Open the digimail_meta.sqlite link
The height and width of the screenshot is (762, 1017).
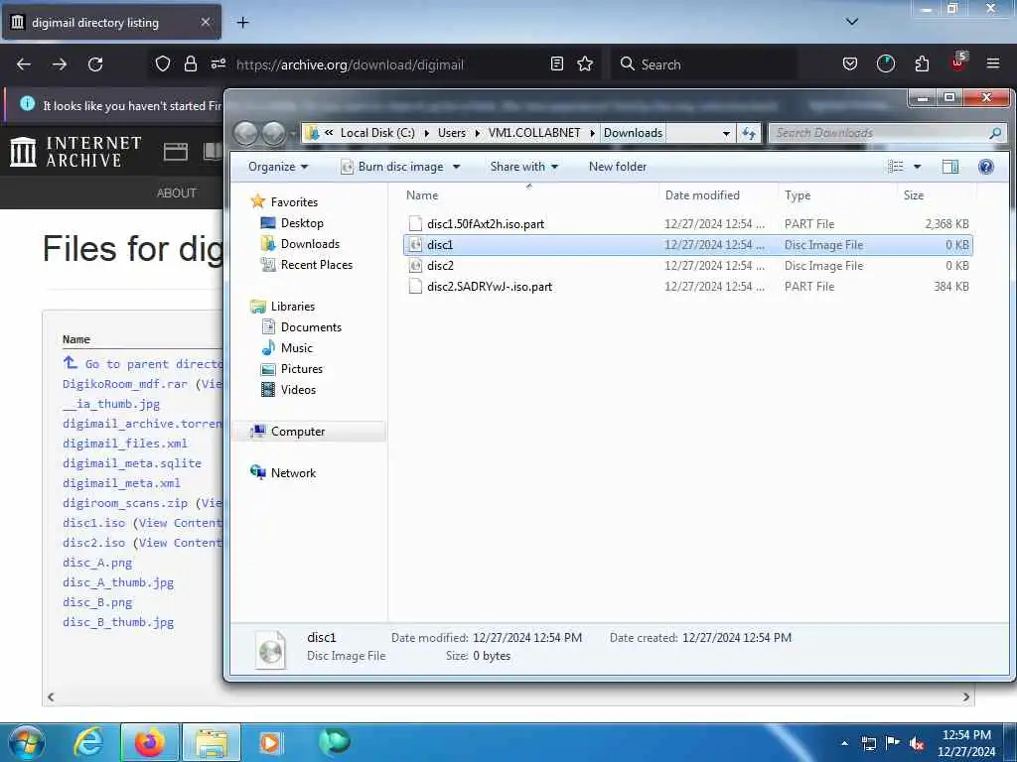point(132,463)
